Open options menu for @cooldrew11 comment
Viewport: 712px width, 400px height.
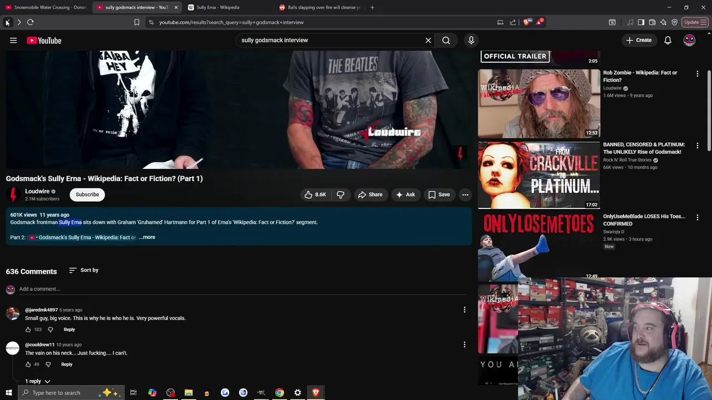click(x=464, y=344)
